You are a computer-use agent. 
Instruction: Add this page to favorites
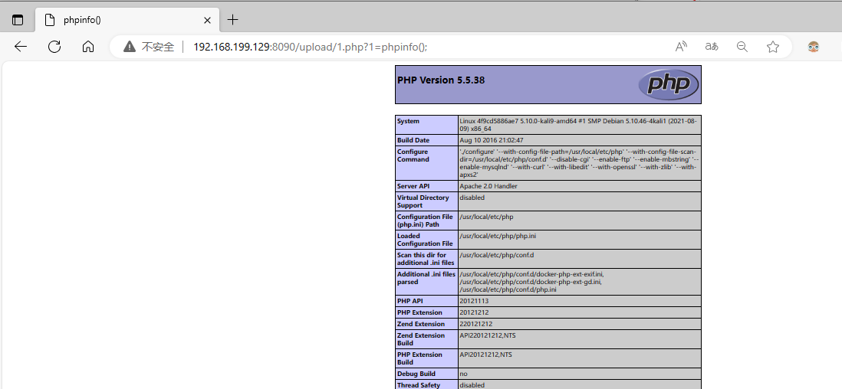(773, 47)
